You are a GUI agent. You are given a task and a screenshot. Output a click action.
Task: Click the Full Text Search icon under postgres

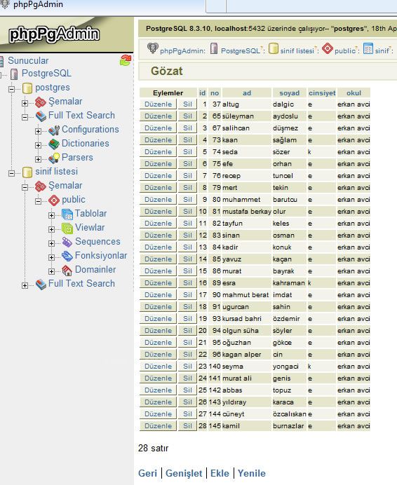41,116
